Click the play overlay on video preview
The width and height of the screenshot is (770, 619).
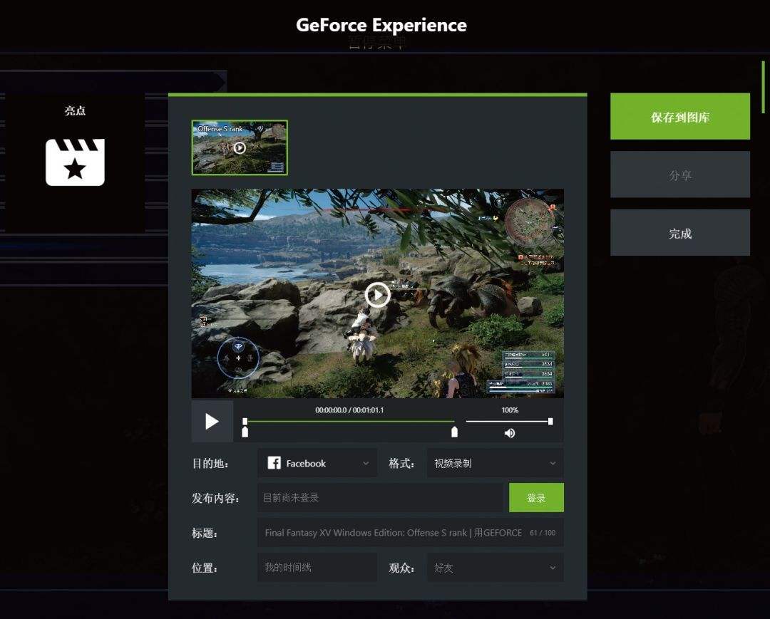click(x=377, y=294)
